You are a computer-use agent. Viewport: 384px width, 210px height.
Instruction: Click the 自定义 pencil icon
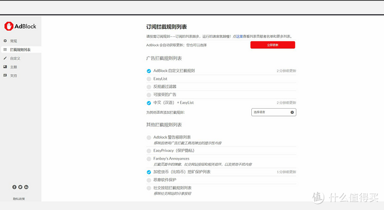(x=5, y=58)
